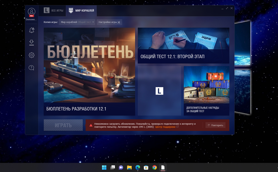Click the Domowo... username label
Image resolution: width=278 pixels, height=172 pixels.
pos(31,20)
